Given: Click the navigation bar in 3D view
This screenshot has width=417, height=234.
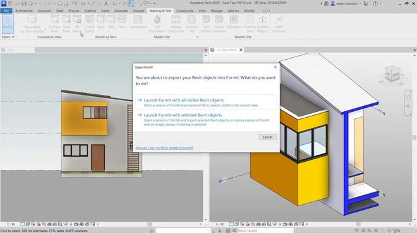Looking at the screenshot, I should [408, 103].
